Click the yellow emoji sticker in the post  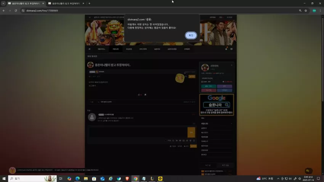coord(180,78)
